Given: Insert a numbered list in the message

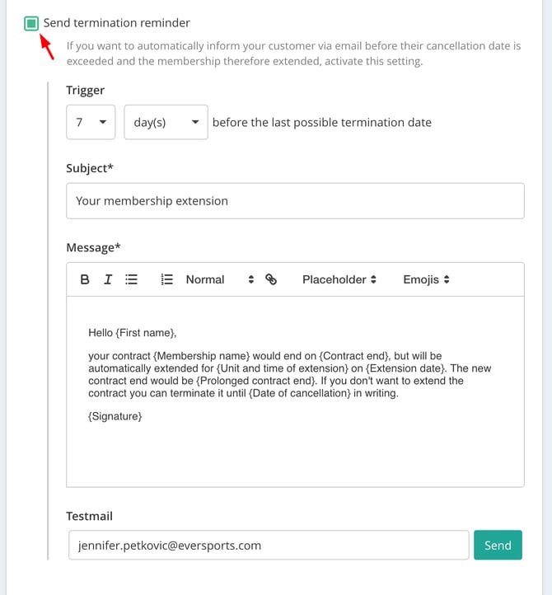Looking at the screenshot, I should point(166,279).
